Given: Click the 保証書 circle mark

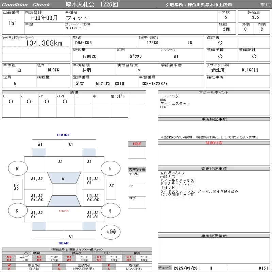Looking at the screenshot, I should [220, 43].
